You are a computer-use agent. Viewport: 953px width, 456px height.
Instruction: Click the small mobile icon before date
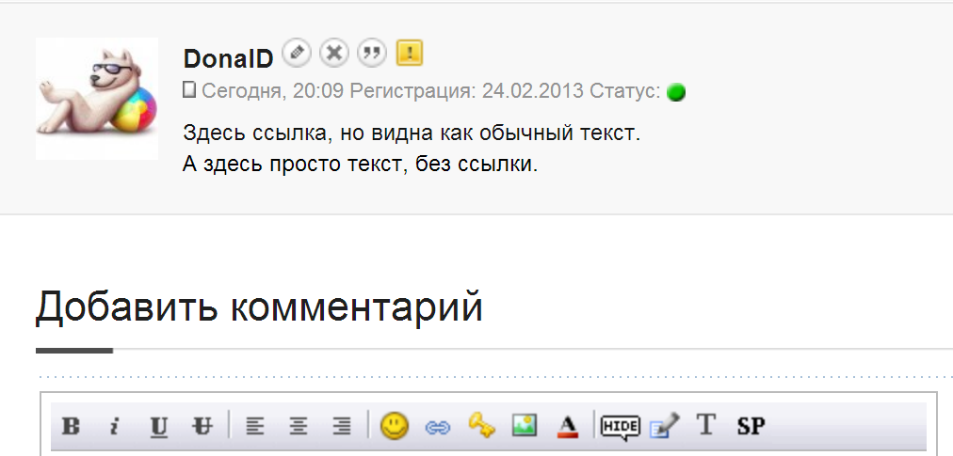(x=189, y=90)
